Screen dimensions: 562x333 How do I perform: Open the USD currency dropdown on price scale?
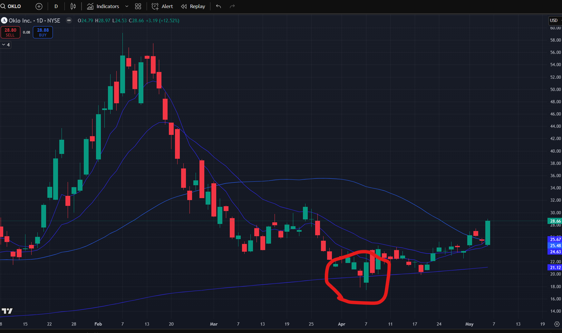[x=554, y=20]
